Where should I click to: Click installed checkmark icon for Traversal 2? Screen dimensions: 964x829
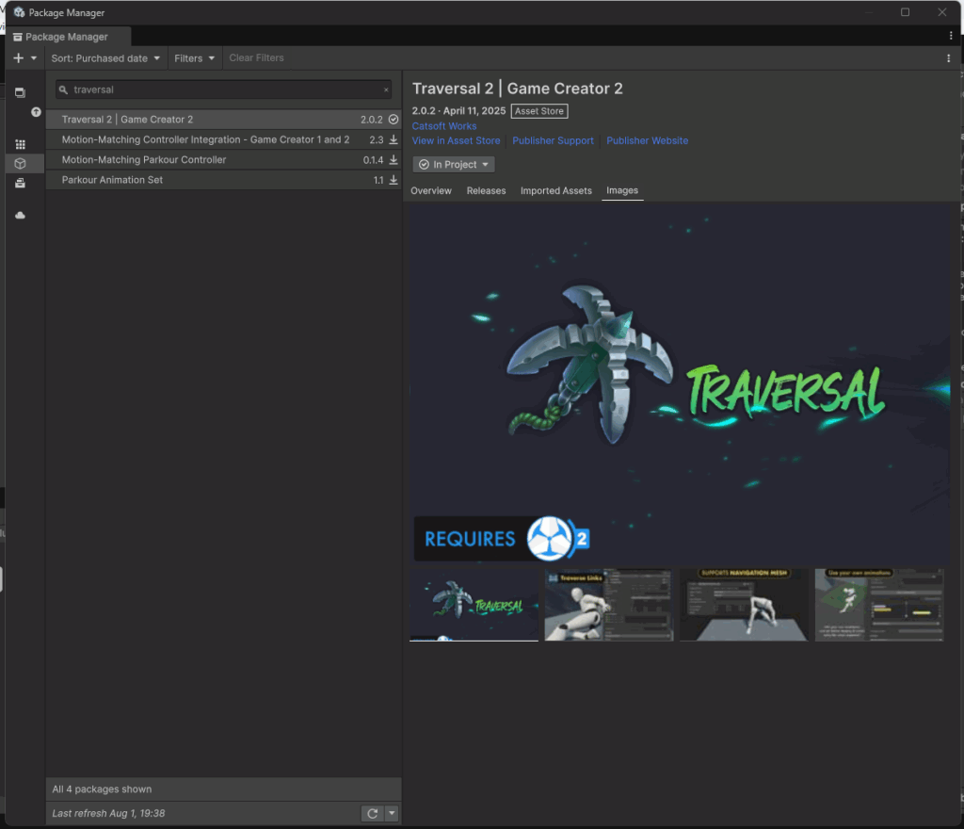[x=394, y=120]
